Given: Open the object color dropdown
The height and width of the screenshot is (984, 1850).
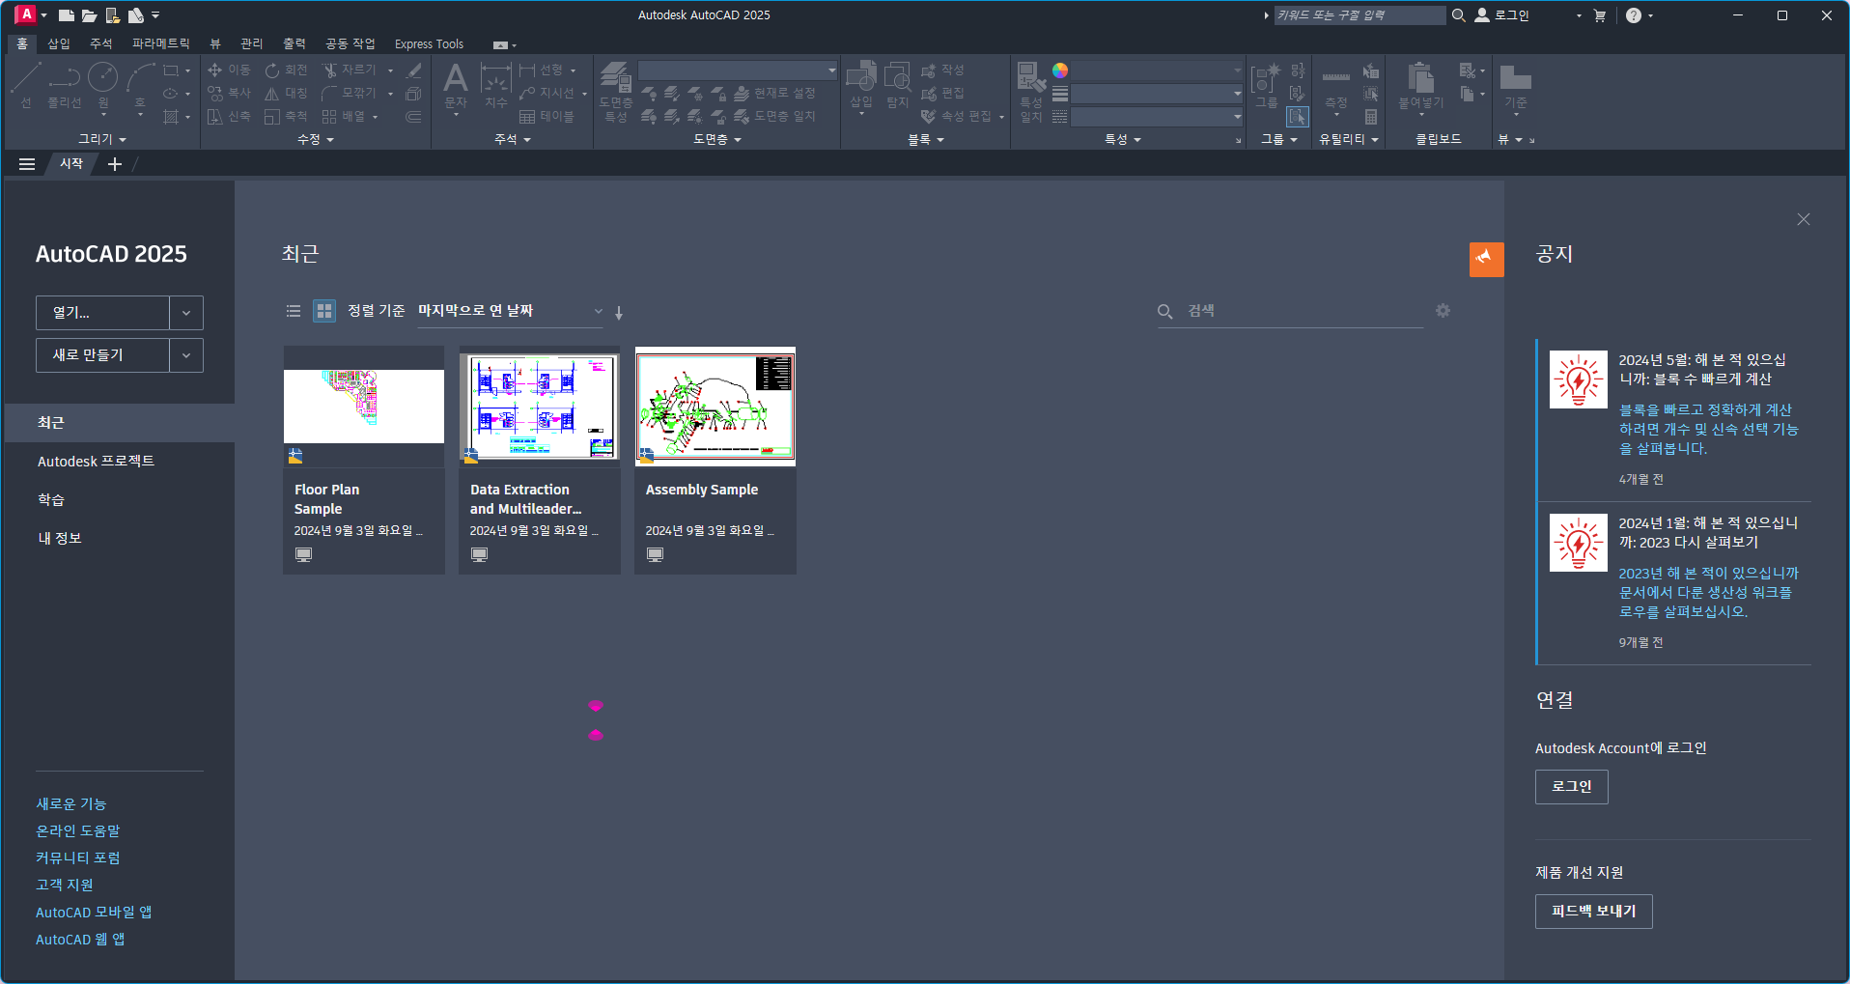Looking at the screenshot, I should [x=1157, y=70].
